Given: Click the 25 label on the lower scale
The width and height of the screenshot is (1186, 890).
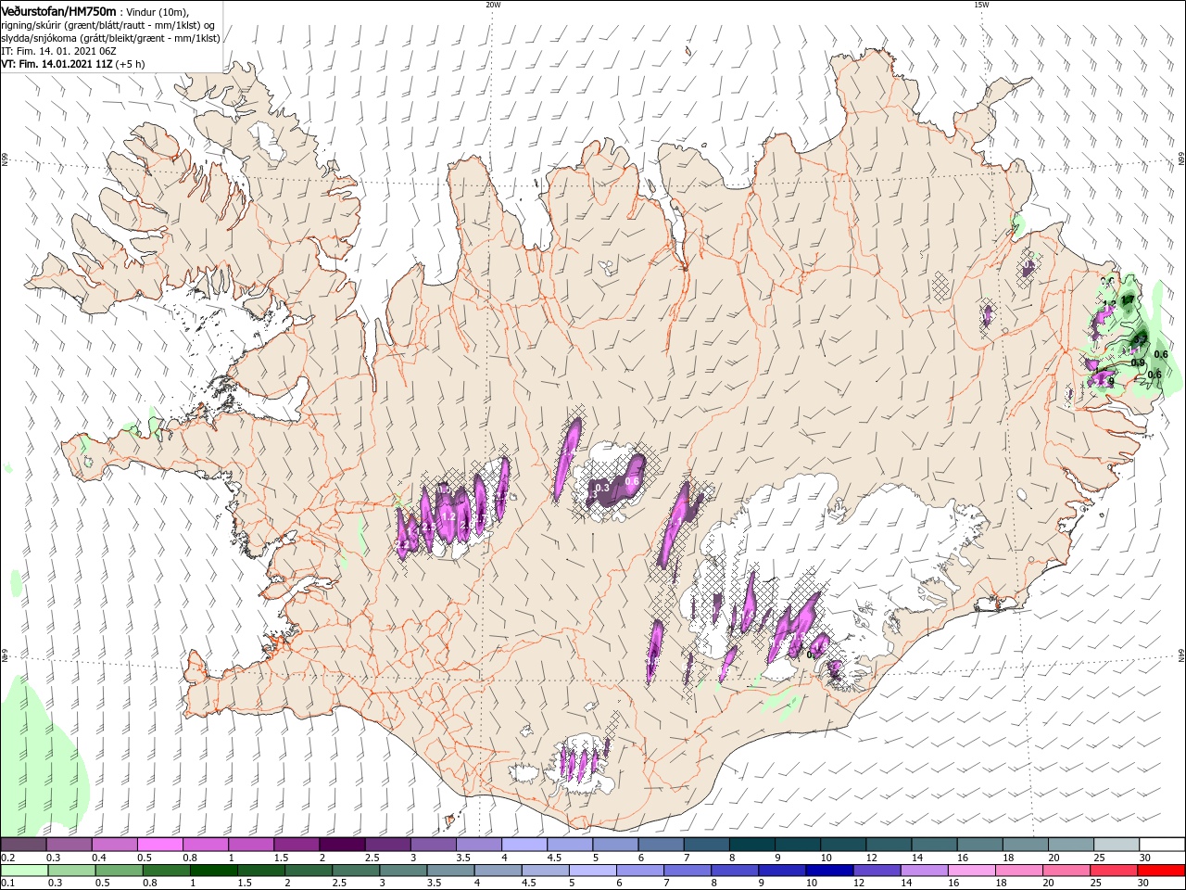Looking at the screenshot, I should tap(1098, 884).
